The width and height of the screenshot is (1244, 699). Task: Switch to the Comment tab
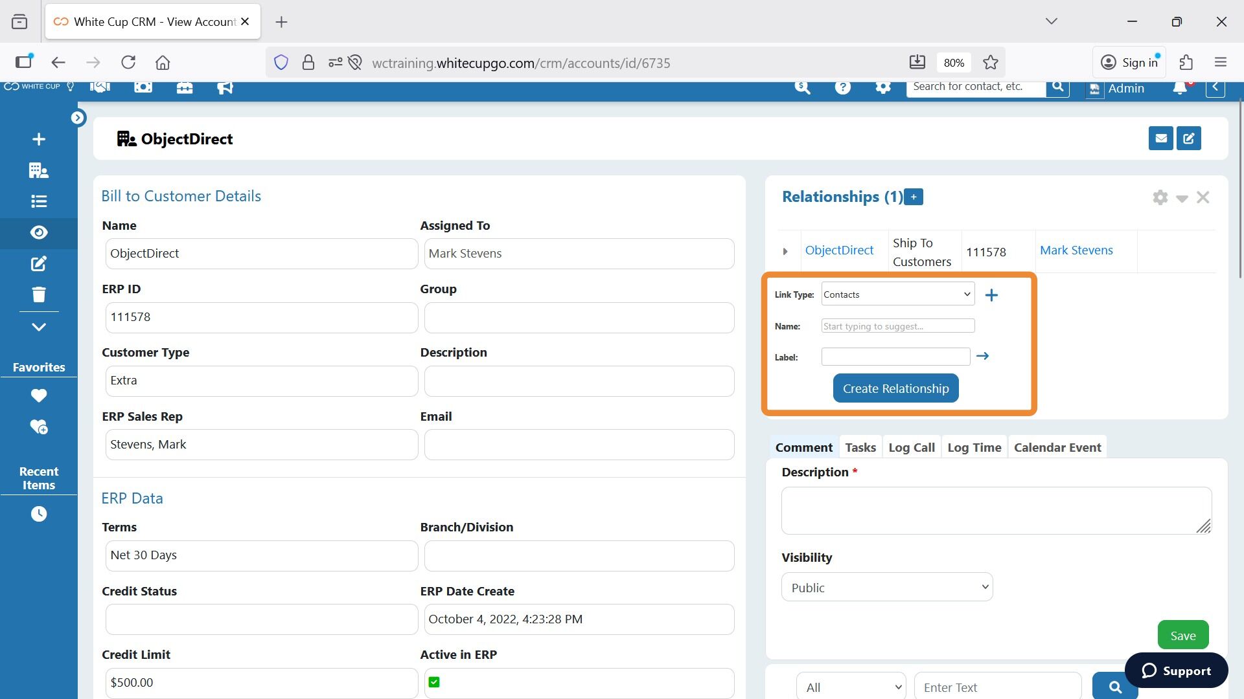click(x=803, y=447)
